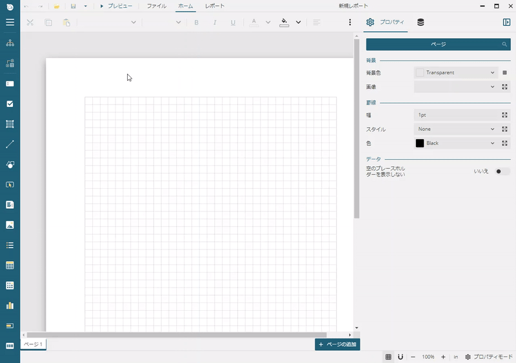Viewport: 516px width, 363px height.
Task: Toggle grid display in status bar
Action: click(x=388, y=357)
